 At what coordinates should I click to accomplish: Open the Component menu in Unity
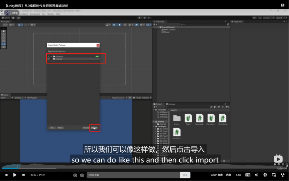(35, 14)
